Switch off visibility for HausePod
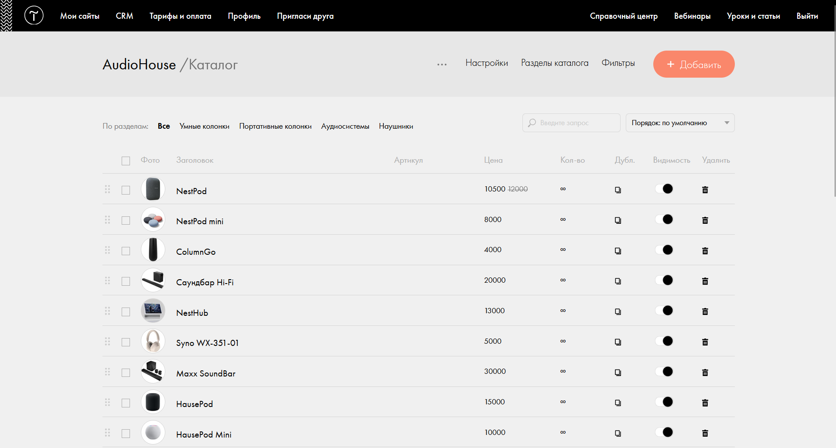 pyautogui.click(x=664, y=402)
